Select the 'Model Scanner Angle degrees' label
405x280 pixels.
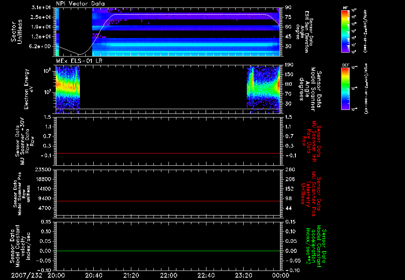[310, 89]
